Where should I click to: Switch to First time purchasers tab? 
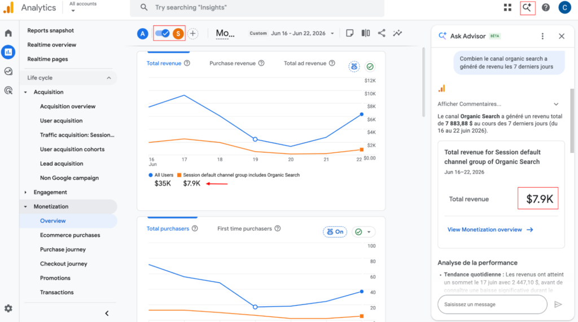click(244, 228)
